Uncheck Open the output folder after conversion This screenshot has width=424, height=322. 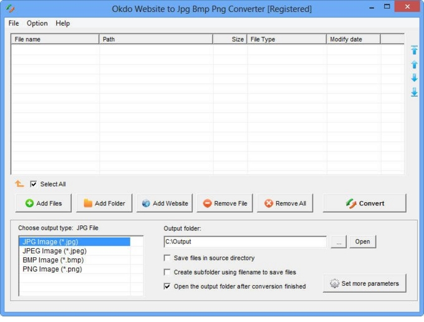(x=167, y=286)
